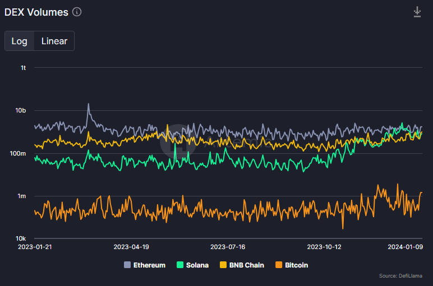Click the 1m y-axis label
This screenshot has width=433, height=286.
(21, 196)
